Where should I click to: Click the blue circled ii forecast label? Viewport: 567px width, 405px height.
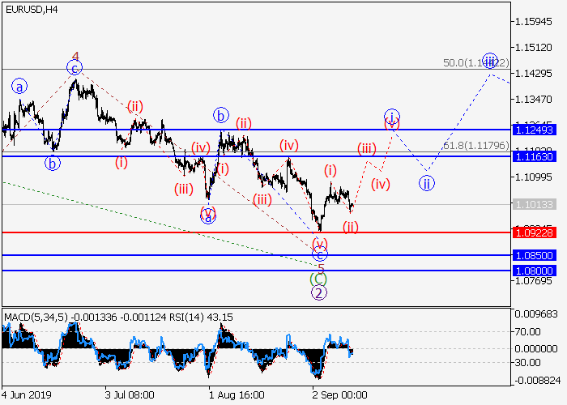click(426, 182)
